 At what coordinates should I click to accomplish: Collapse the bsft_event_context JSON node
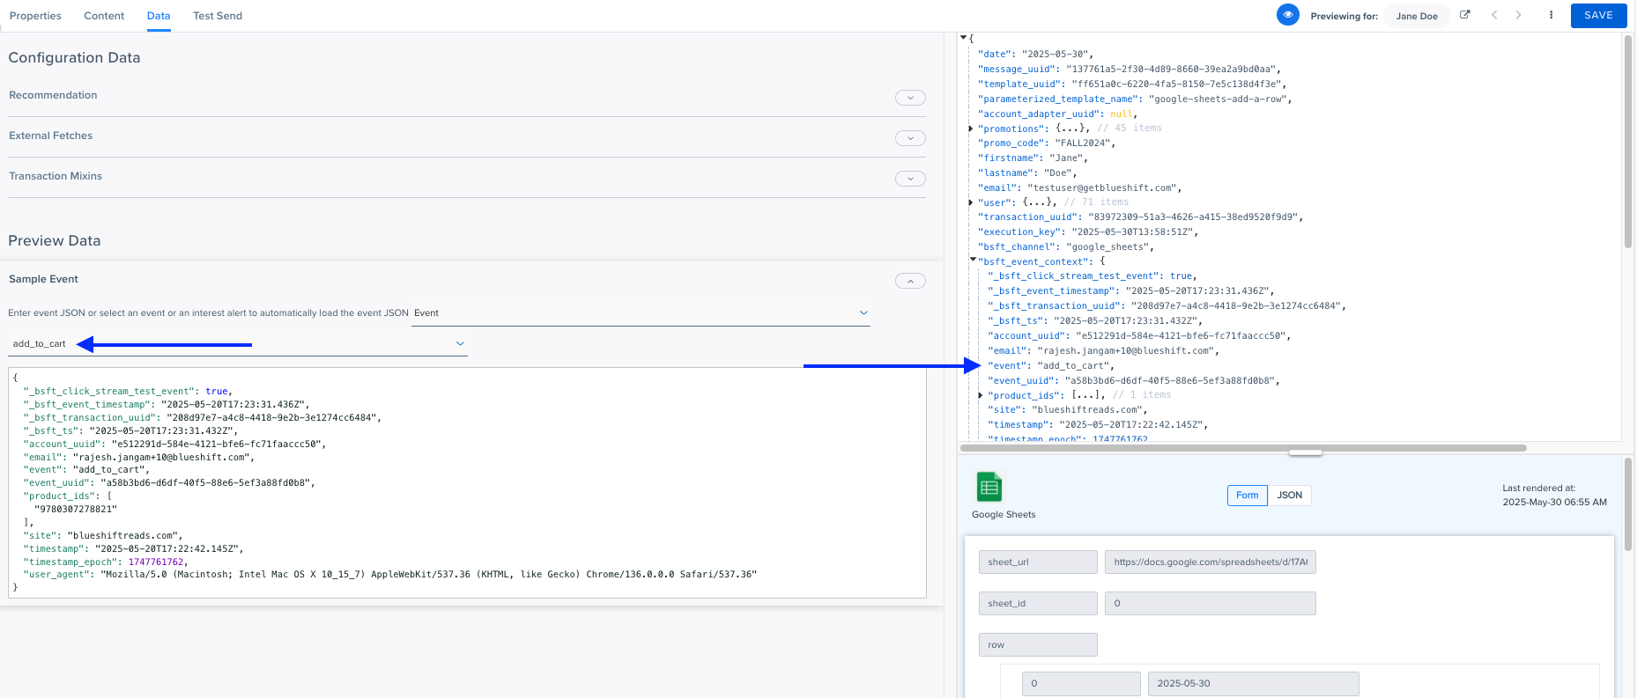973,260
